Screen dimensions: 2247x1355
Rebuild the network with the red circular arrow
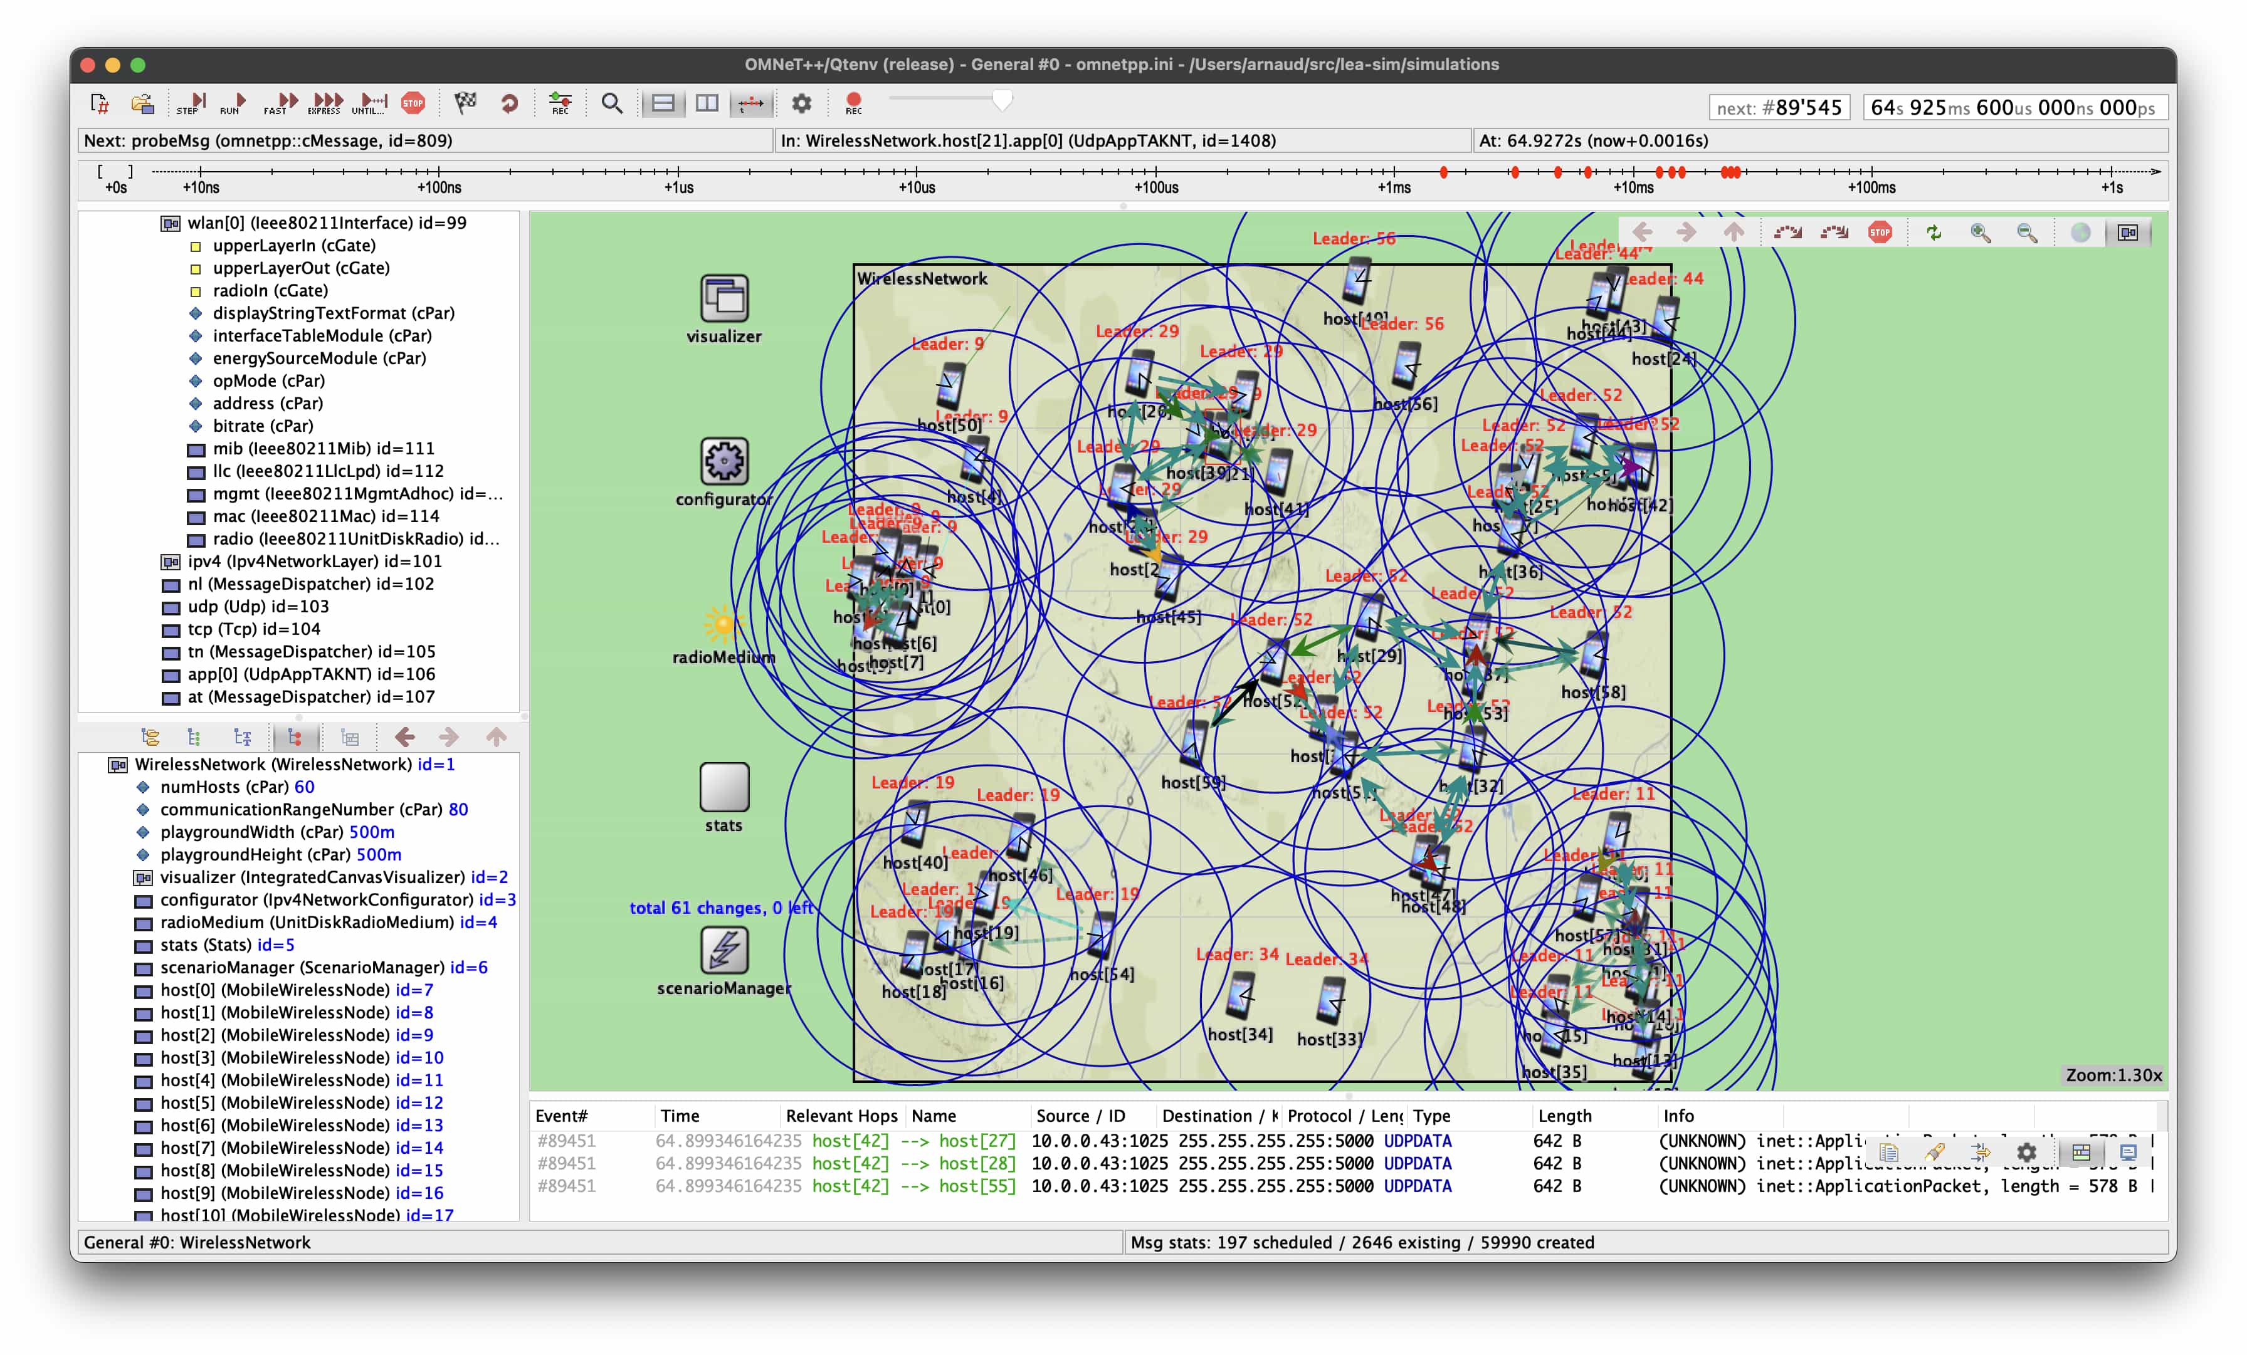point(509,104)
